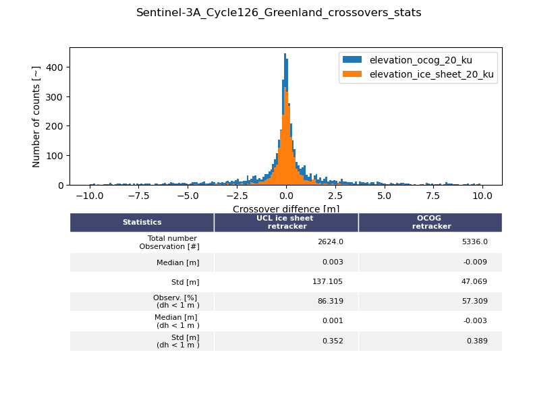Select the Total number Observation row label
This screenshot has width=558, height=394.
(x=169, y=242)
